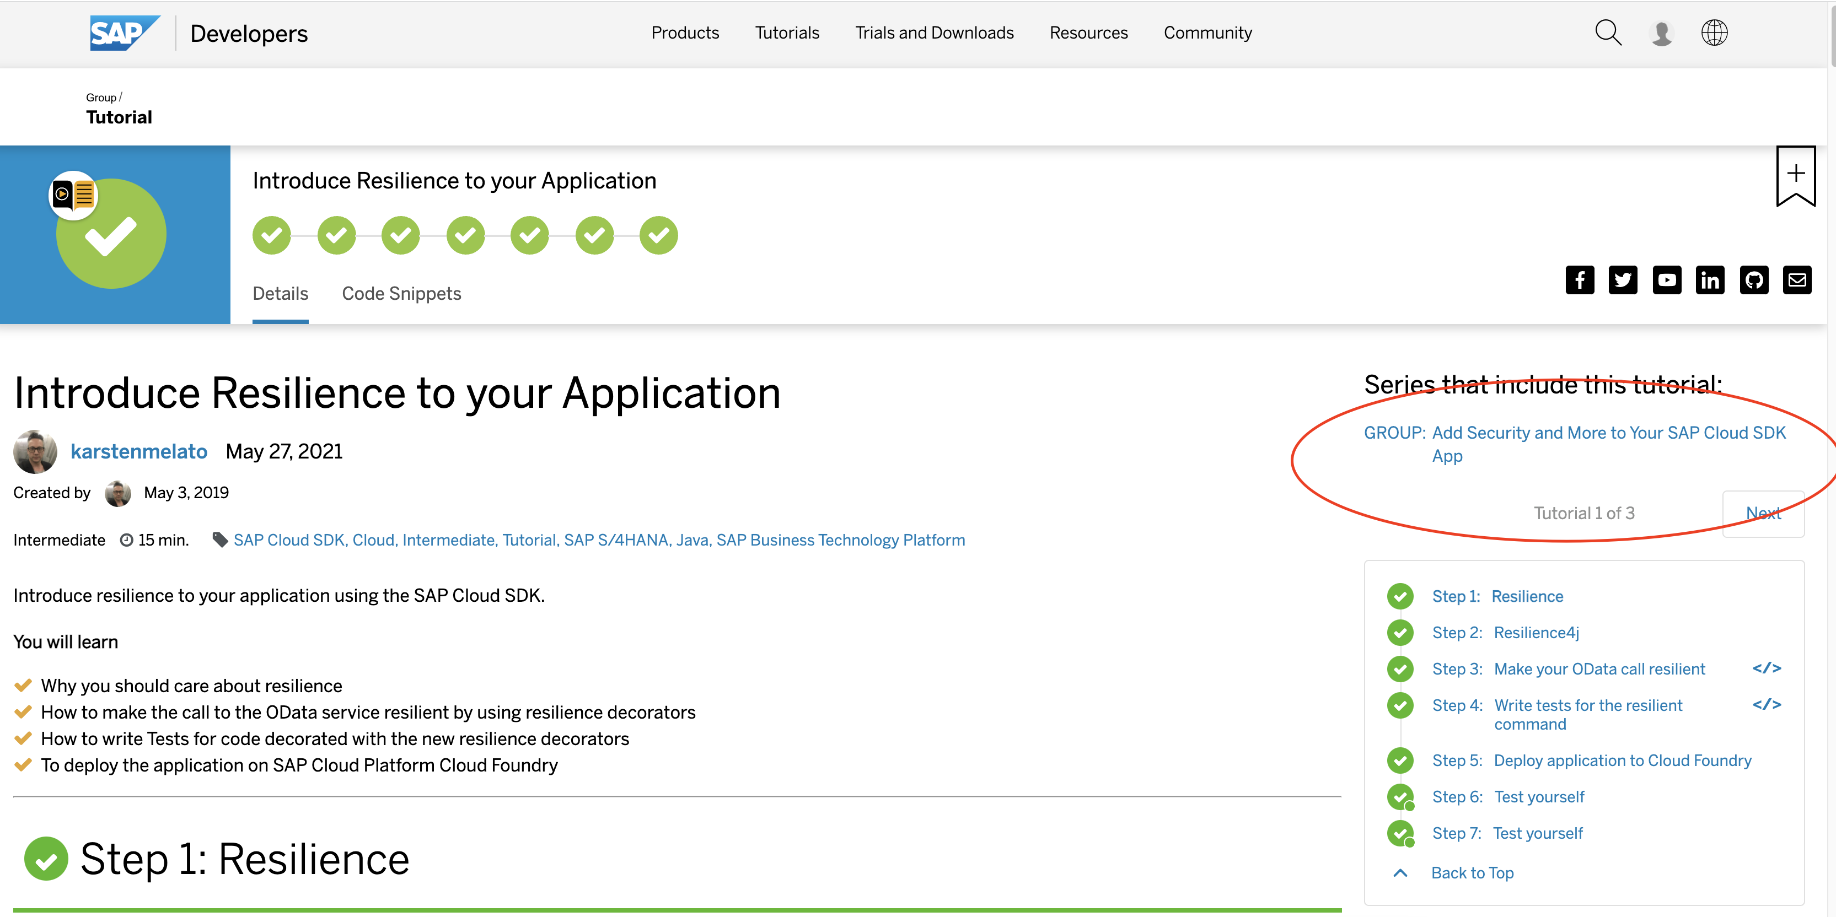
Task: Share the tutorial via the Facebook icon
Action: 1580,279
